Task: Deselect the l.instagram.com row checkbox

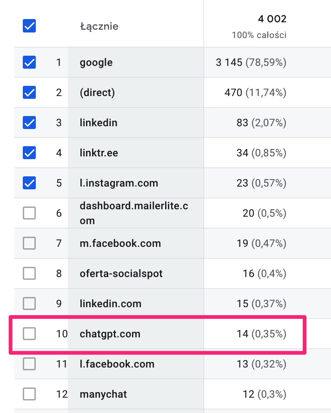Action: tap(29, 183)
